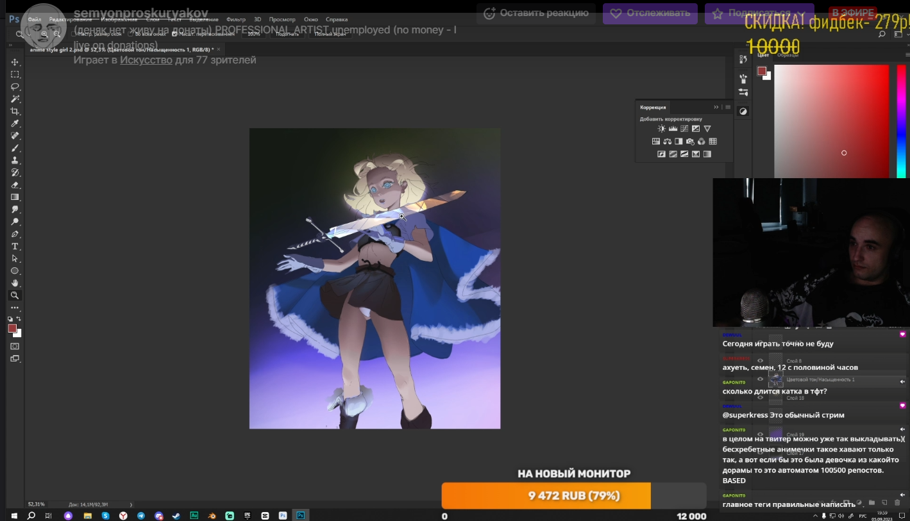910x521 pixels.
Task: Select the Rectangular Marquee tool
Action: 15,74
